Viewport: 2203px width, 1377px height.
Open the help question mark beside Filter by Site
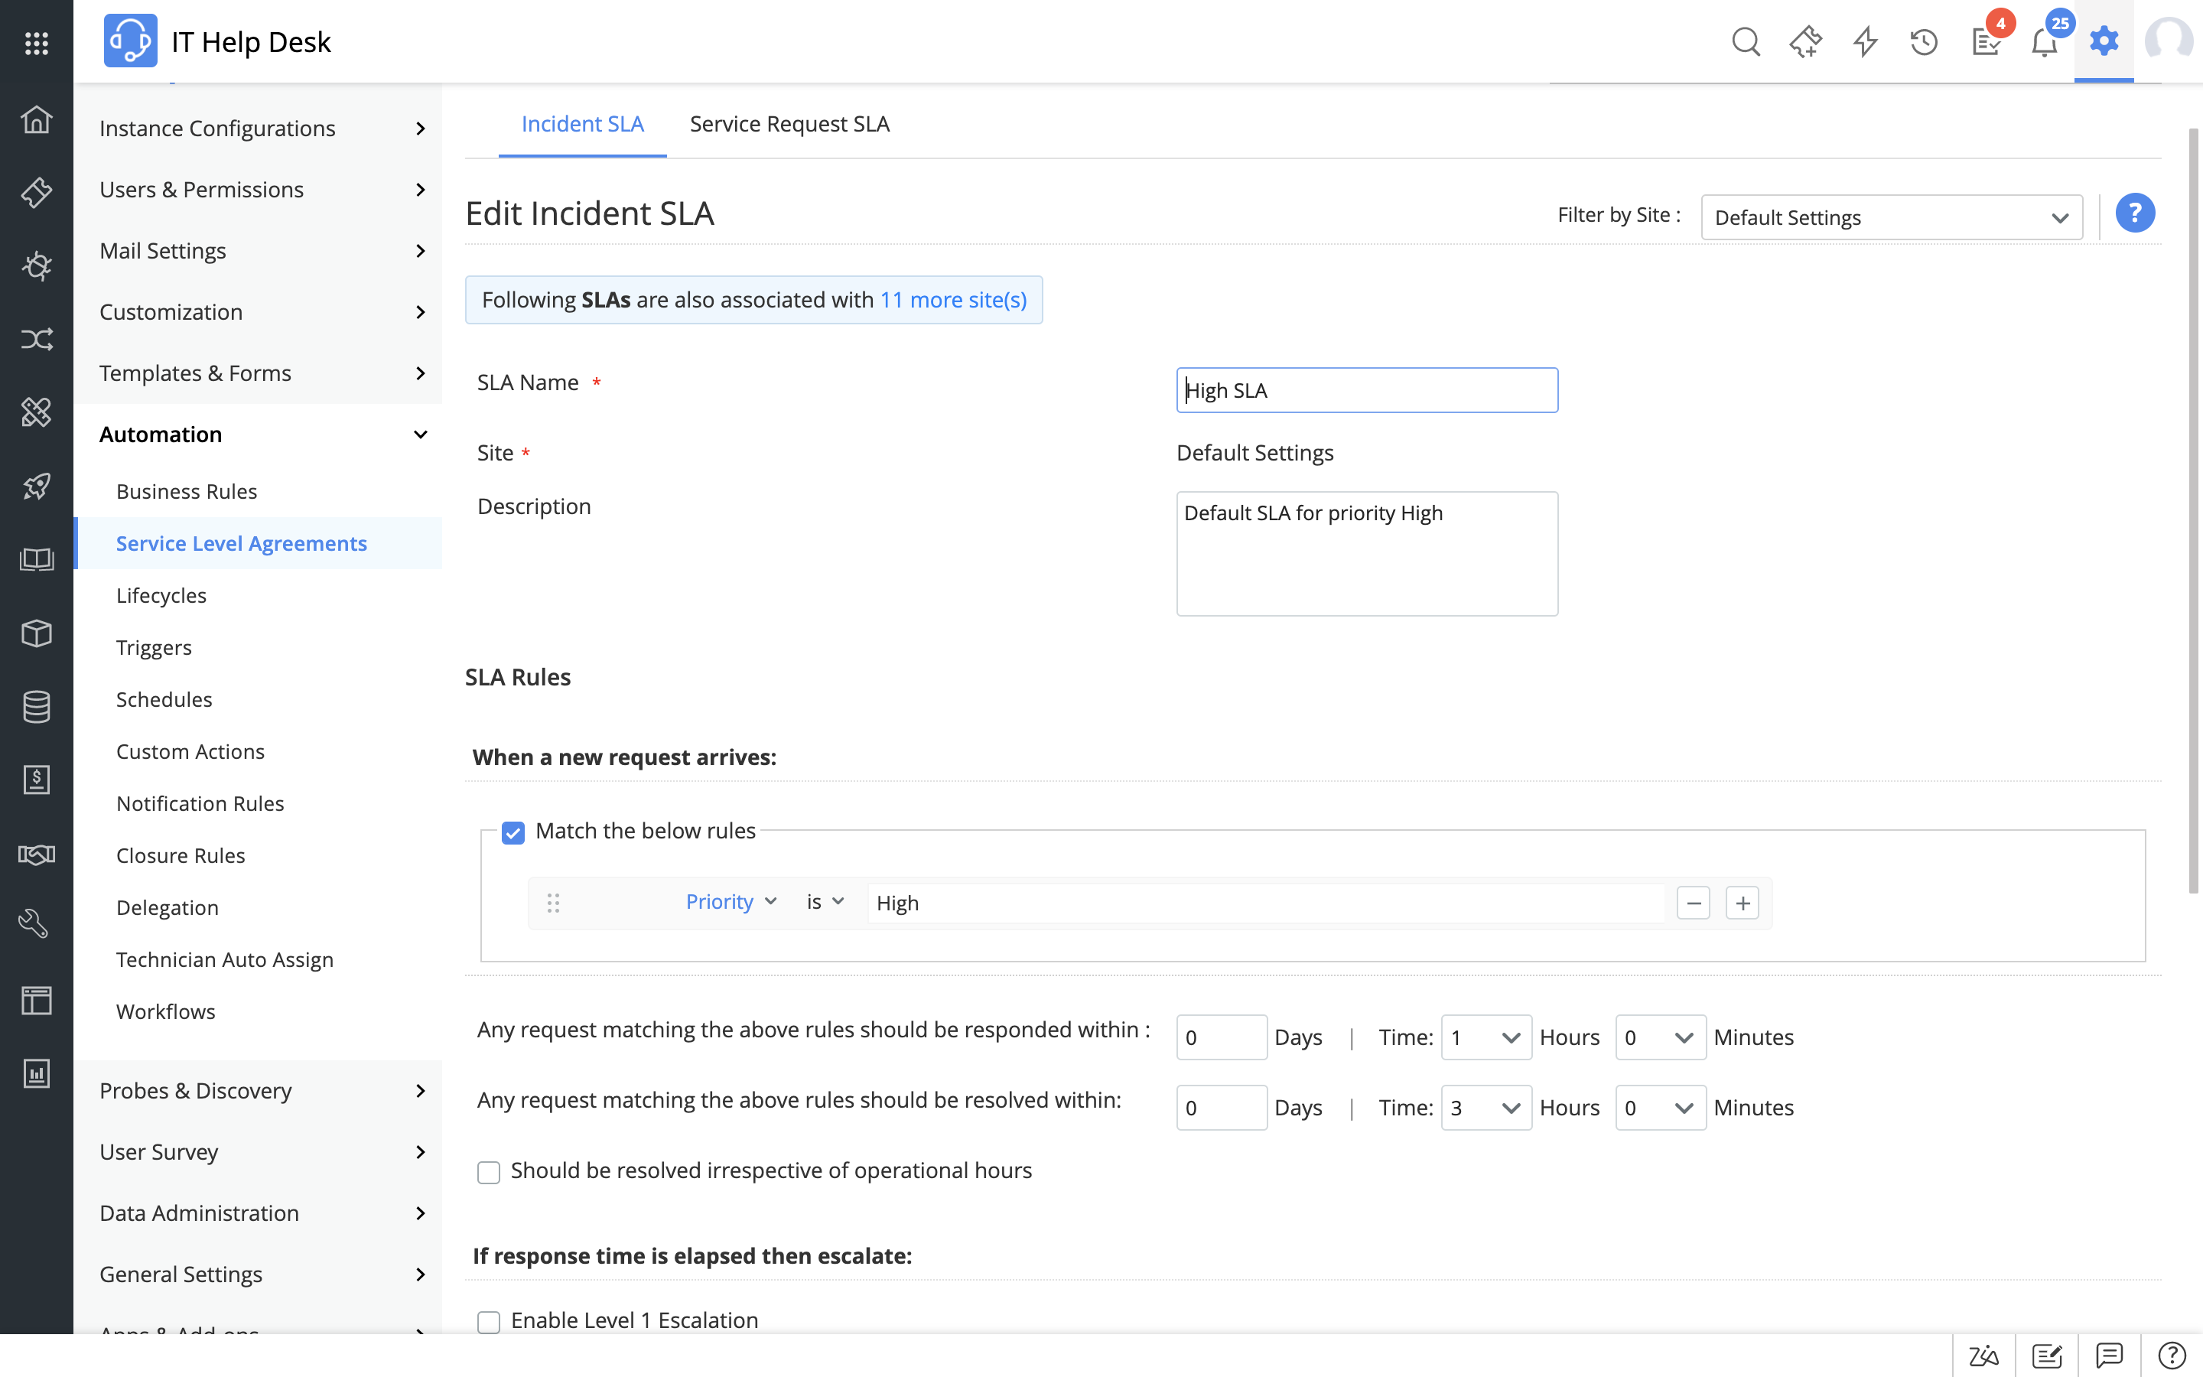coord(2136,212)
